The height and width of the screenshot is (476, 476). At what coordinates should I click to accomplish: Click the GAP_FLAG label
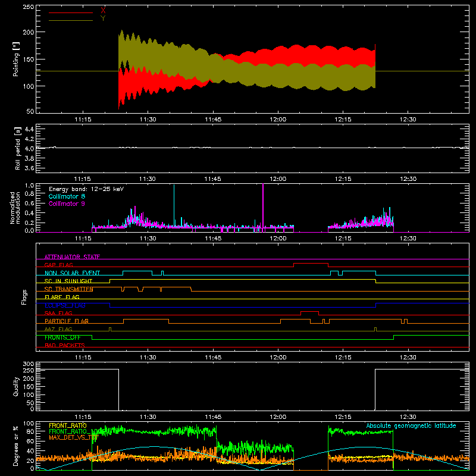[59, 265]
